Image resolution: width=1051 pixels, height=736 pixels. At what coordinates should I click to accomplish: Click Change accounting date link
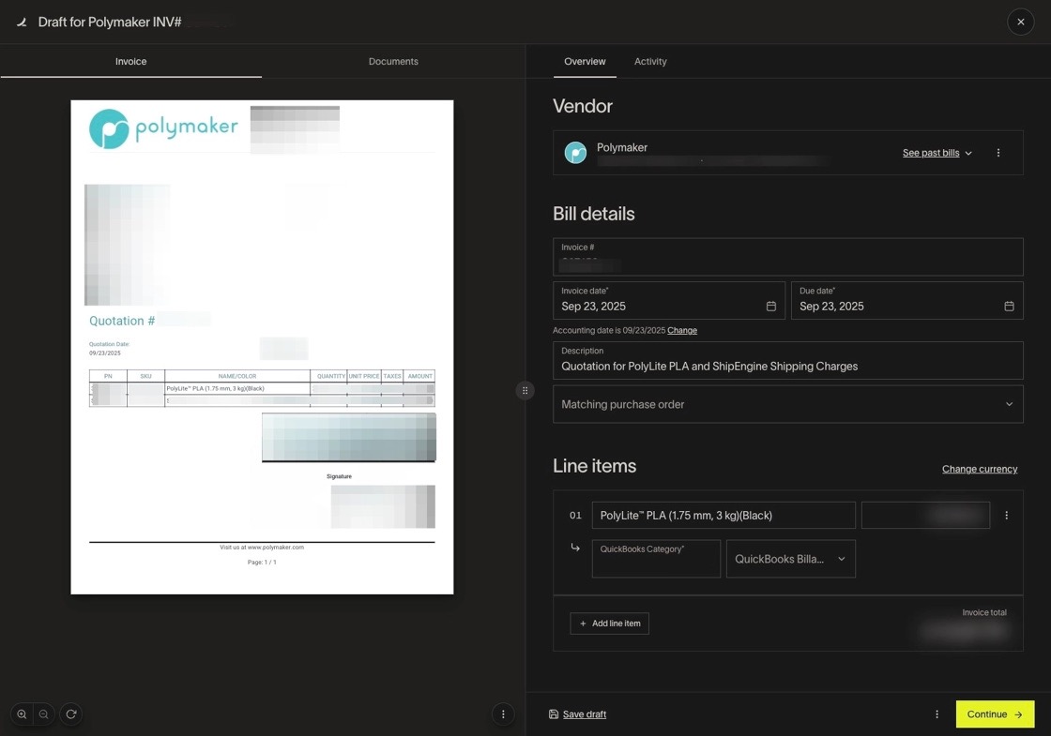coord(682,331)
